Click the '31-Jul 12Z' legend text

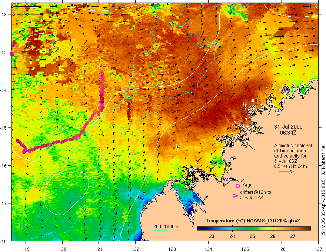pyautogui.click(x=252, y=197)
